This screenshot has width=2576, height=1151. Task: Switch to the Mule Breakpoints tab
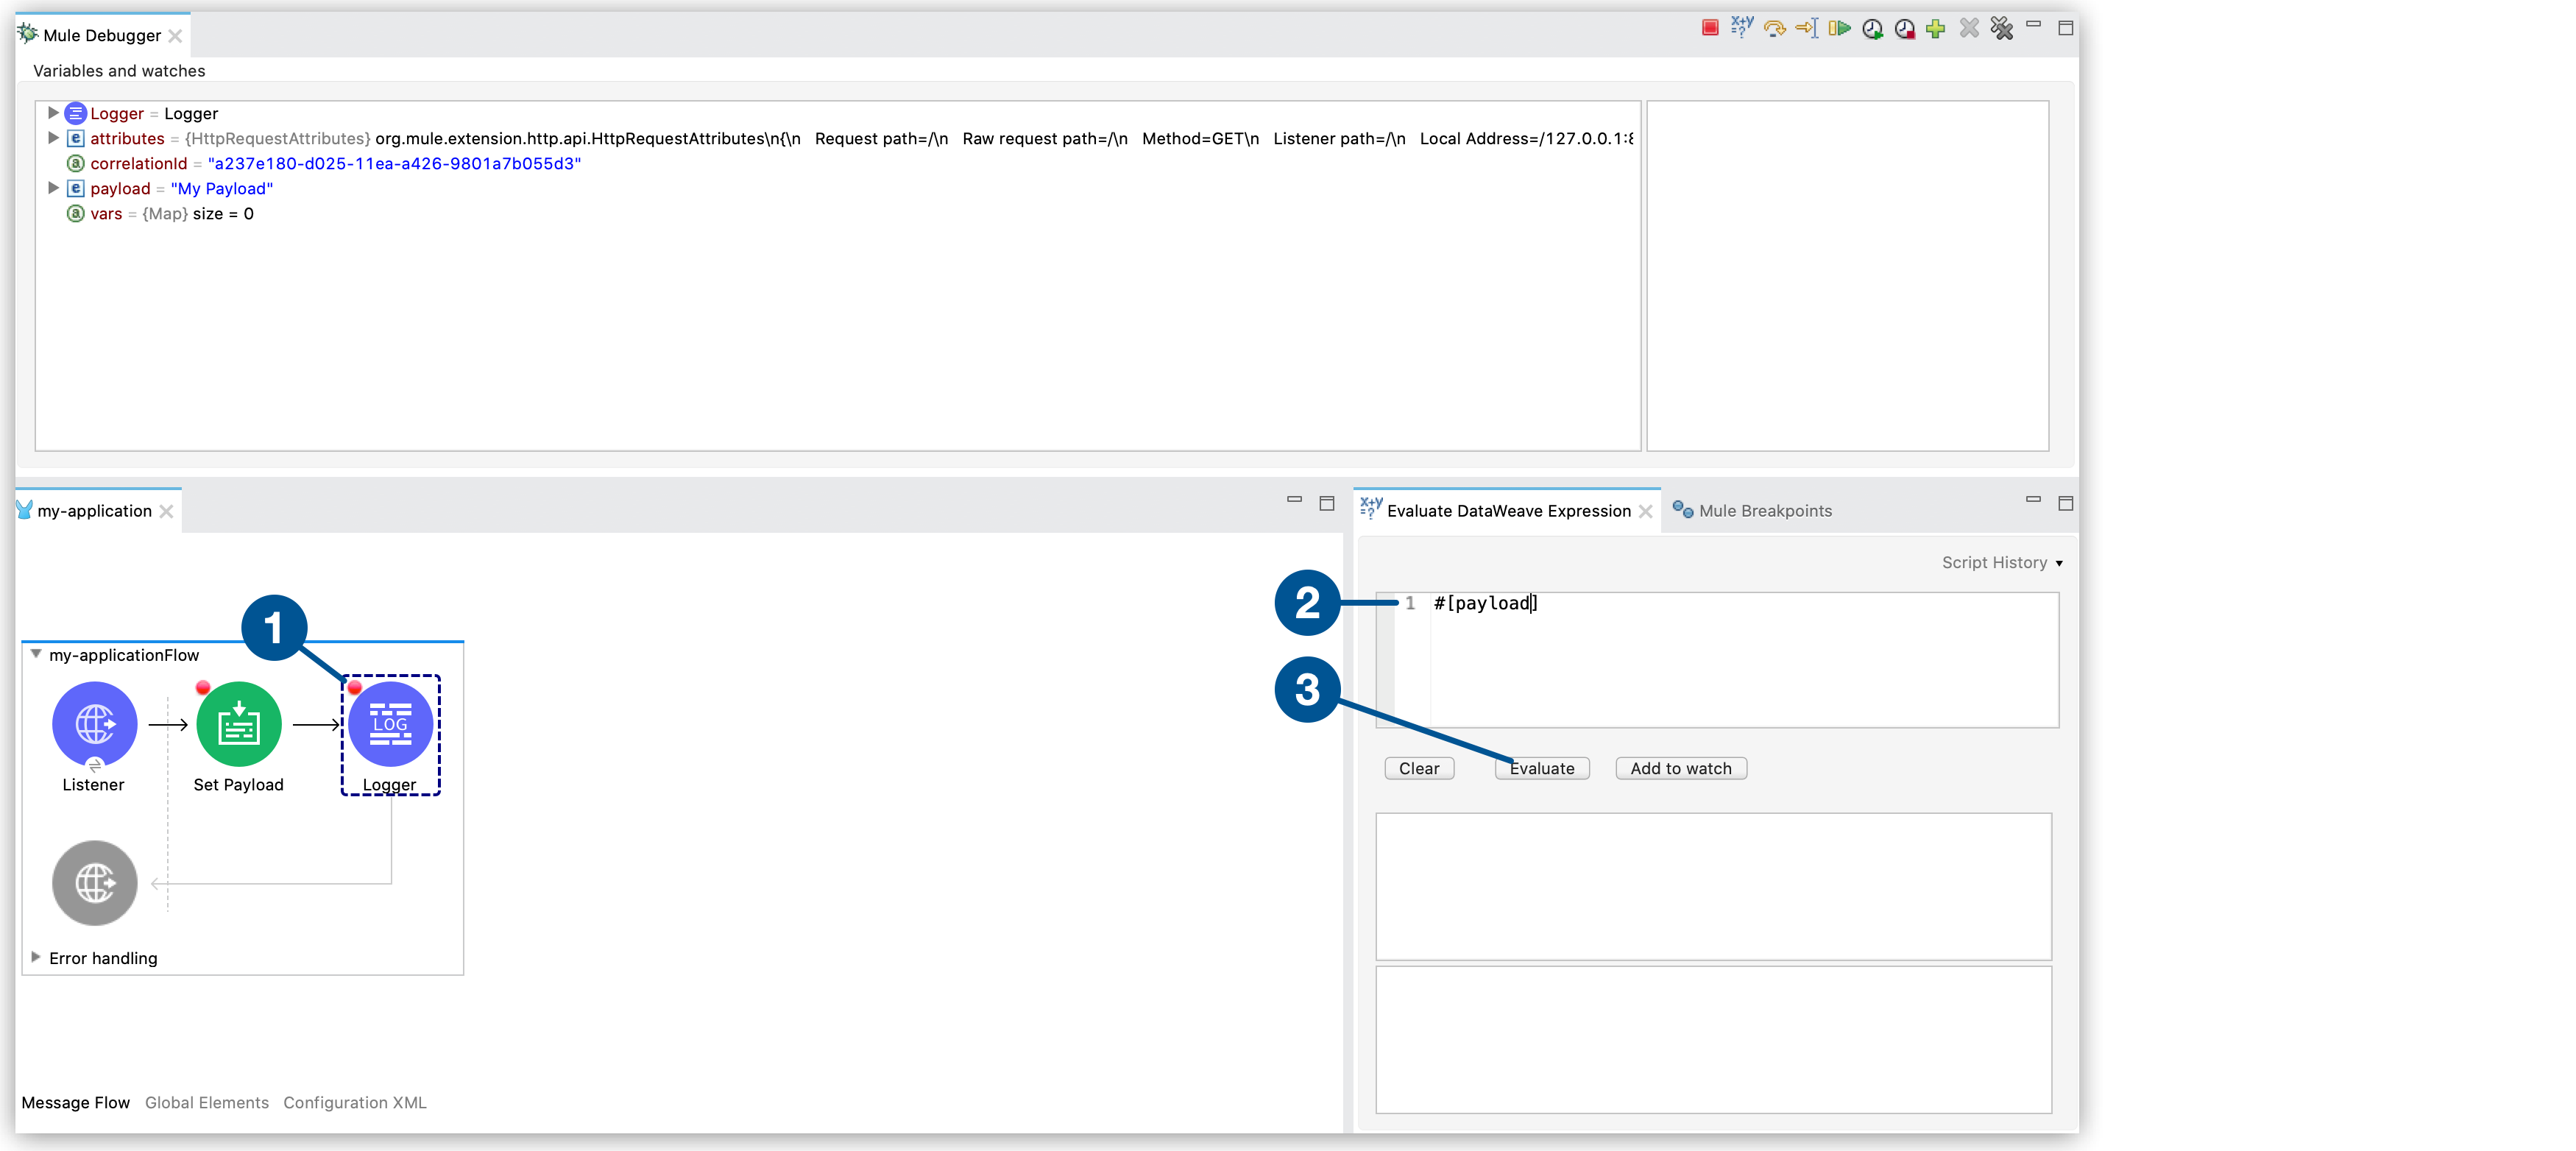pyautogui.click(x=1764, y=511)
